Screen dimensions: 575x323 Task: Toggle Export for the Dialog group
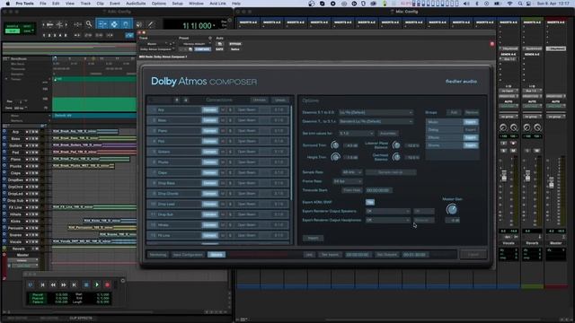pos(471,129)
